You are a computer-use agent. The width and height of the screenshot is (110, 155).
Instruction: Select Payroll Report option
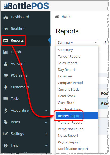point(77,142)
